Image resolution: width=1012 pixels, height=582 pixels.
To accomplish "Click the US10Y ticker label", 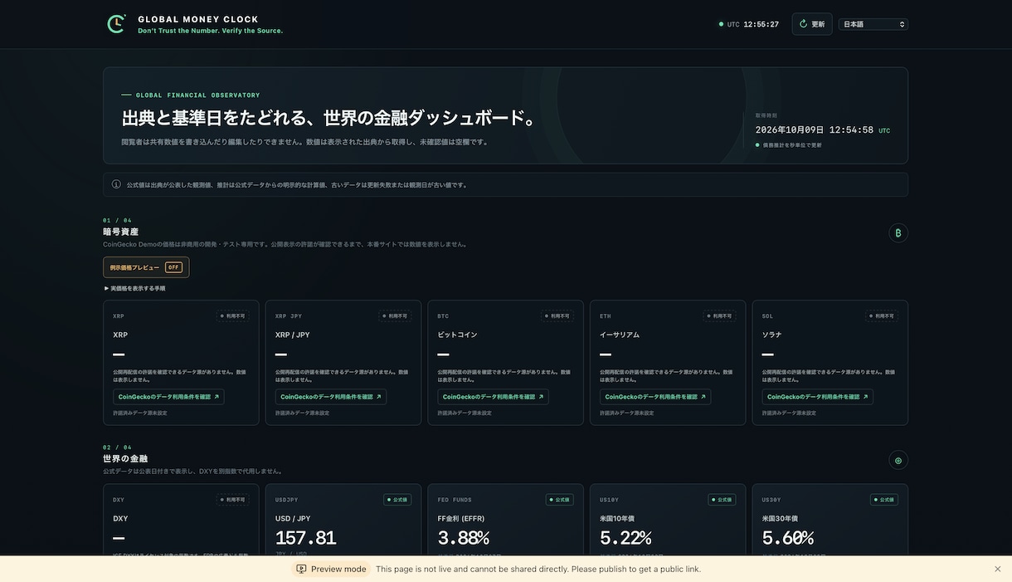I will (609, 500).
